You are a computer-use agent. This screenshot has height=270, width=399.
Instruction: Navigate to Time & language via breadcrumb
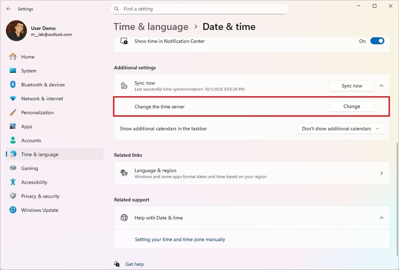(151, 26)
